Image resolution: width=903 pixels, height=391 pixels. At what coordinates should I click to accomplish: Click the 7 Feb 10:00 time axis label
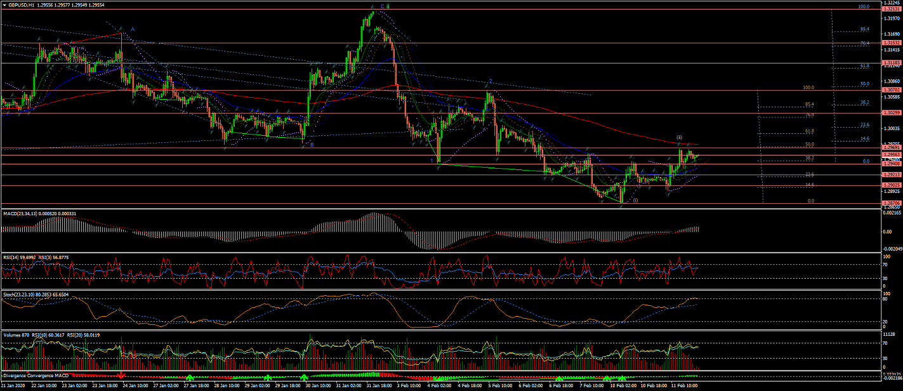tap(593, 385)
